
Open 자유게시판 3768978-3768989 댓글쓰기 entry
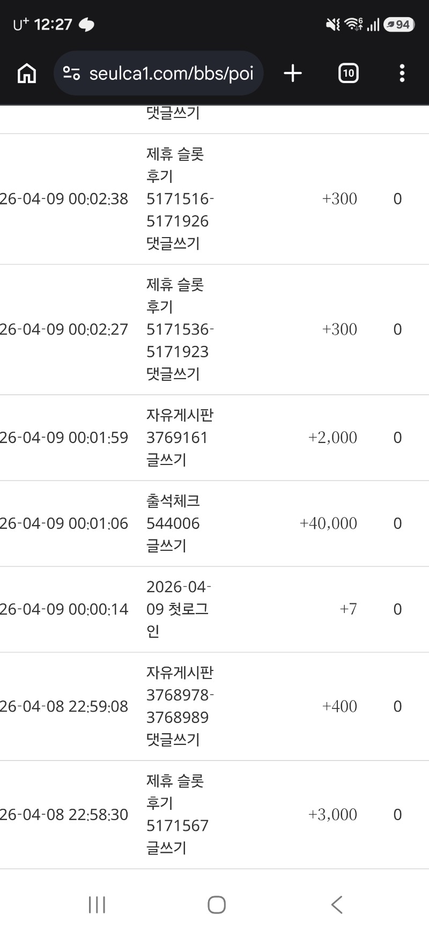click(x=180, y=706)
